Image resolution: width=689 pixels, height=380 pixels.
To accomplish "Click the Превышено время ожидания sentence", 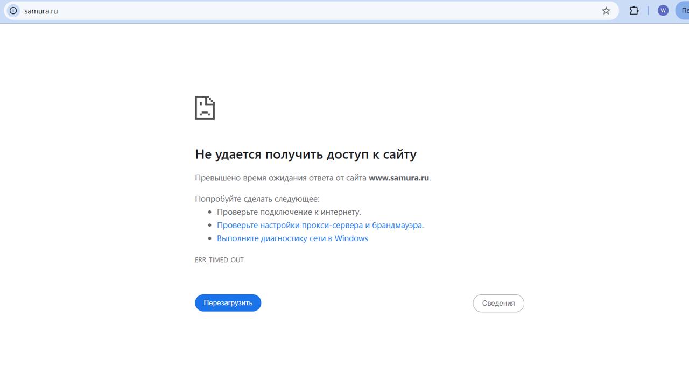I will coord(280,178).
